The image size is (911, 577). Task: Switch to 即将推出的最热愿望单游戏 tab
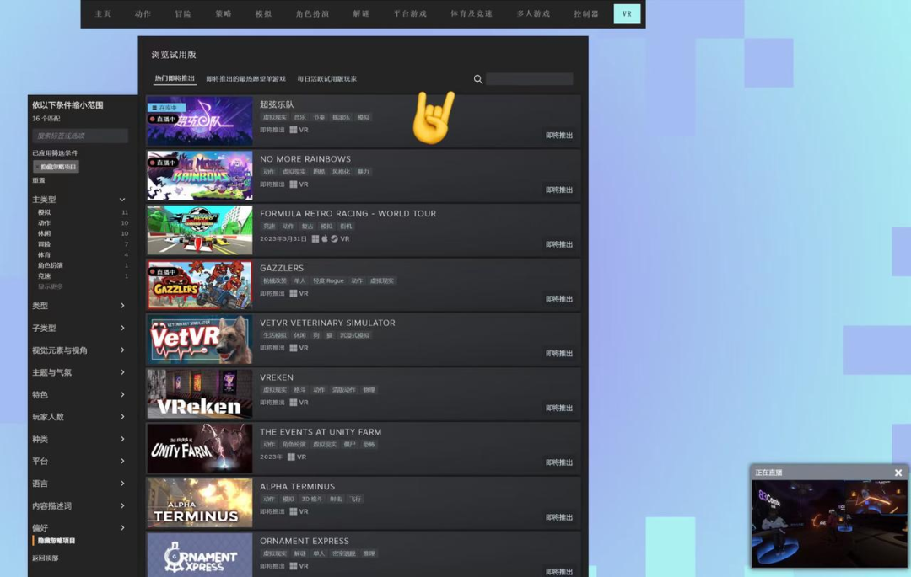point(245,79)
